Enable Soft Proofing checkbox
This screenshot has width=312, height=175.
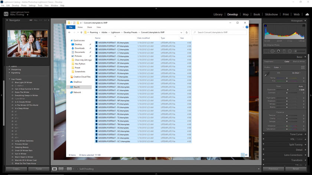78,169
